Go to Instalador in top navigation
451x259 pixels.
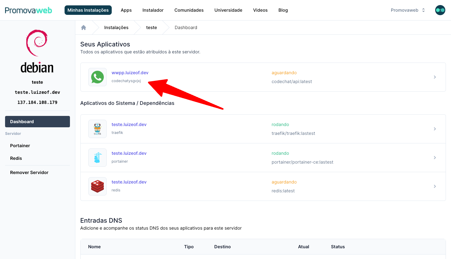click(153, 10)
